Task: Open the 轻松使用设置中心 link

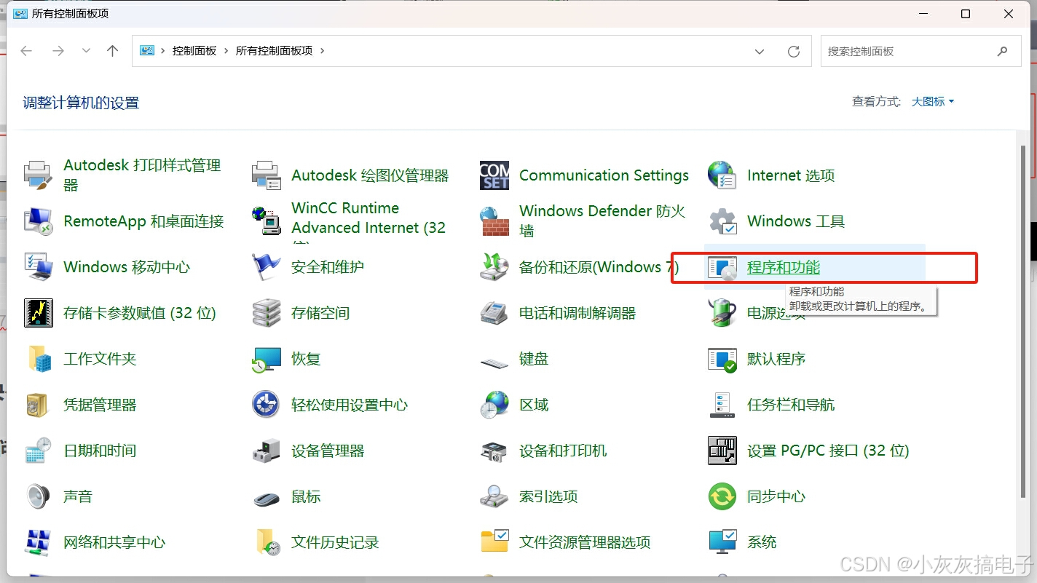Action: click(x=350, y=405)
